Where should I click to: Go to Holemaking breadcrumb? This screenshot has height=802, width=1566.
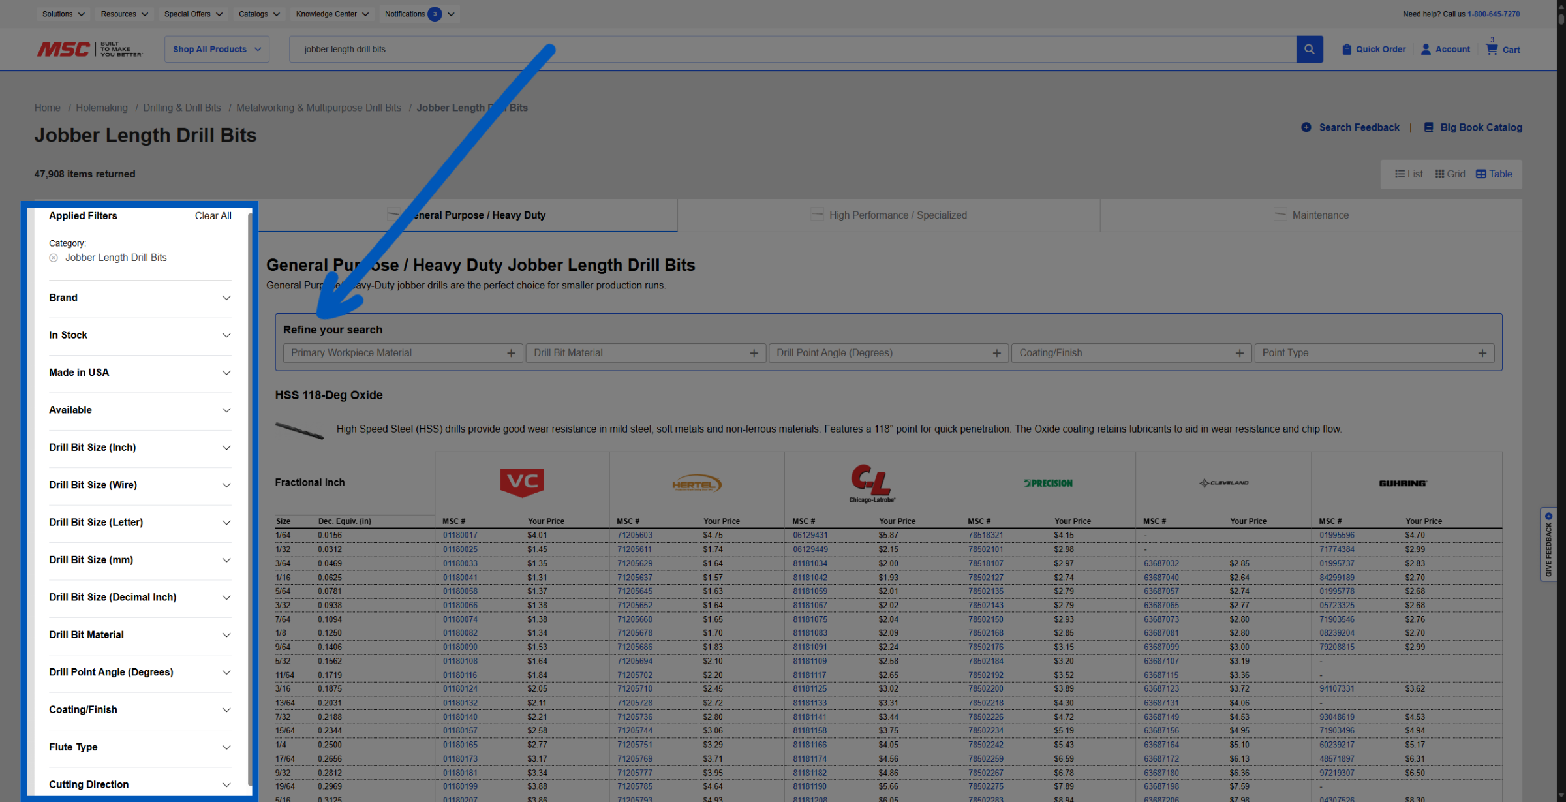click(102, 108)
